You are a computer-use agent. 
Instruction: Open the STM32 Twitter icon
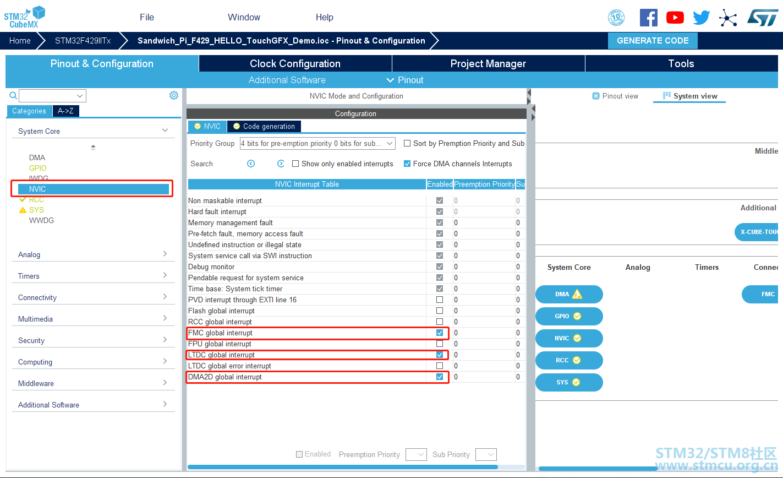coord(702,18)
